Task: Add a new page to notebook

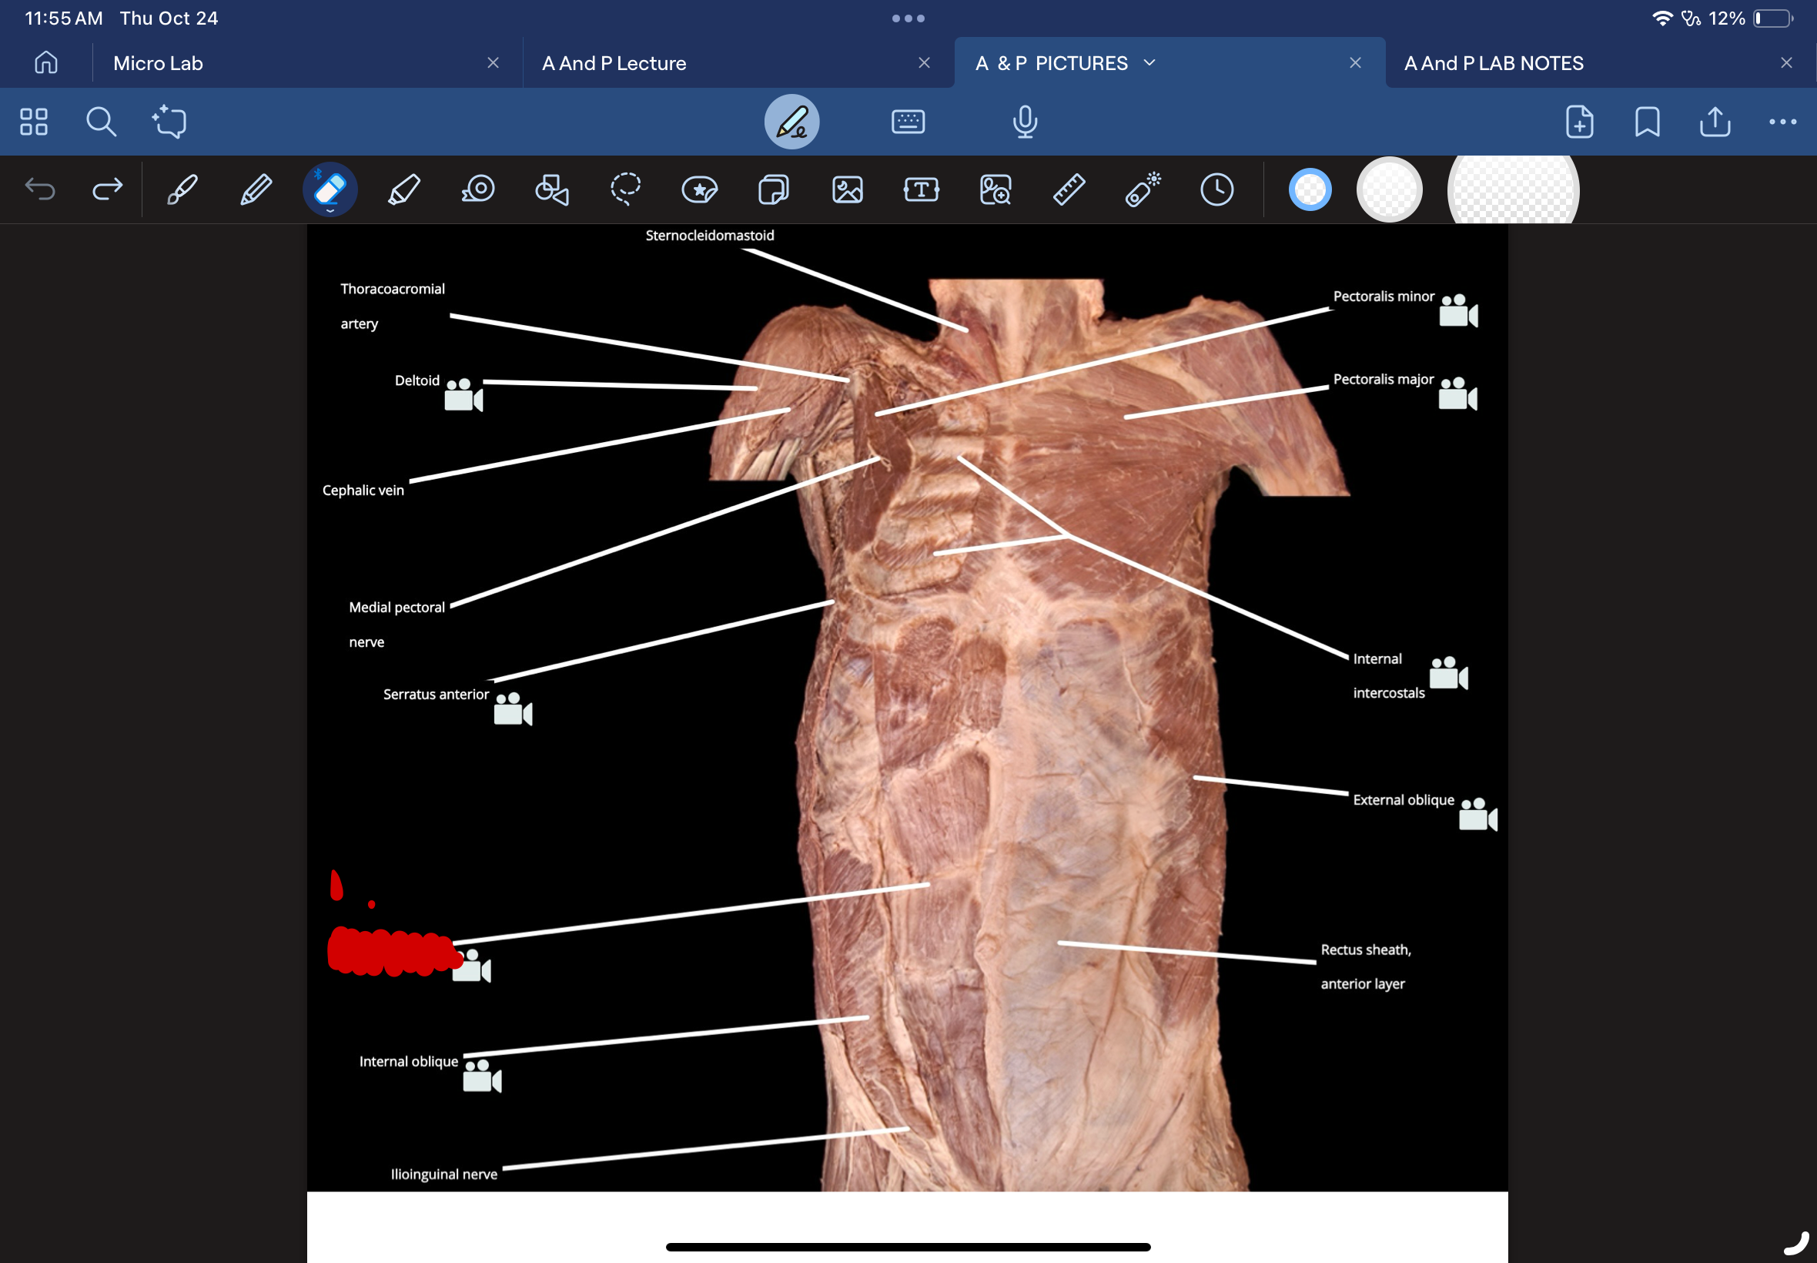Action: (x=1579, y=122)
